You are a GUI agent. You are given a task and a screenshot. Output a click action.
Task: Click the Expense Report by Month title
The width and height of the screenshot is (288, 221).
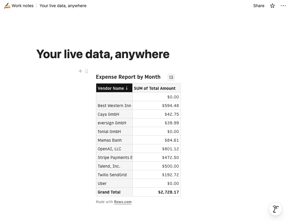[x=128, y=77]
